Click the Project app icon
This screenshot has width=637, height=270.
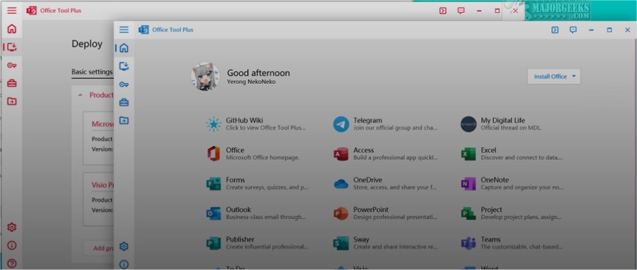tap(468, 213)
